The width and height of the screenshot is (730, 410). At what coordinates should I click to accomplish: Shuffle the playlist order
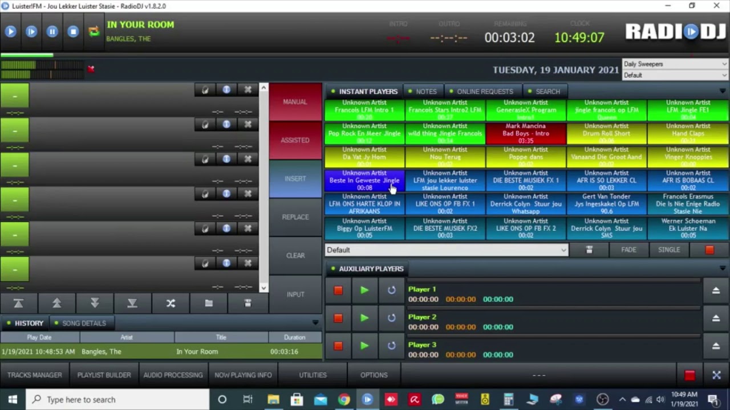coord(171,304)
